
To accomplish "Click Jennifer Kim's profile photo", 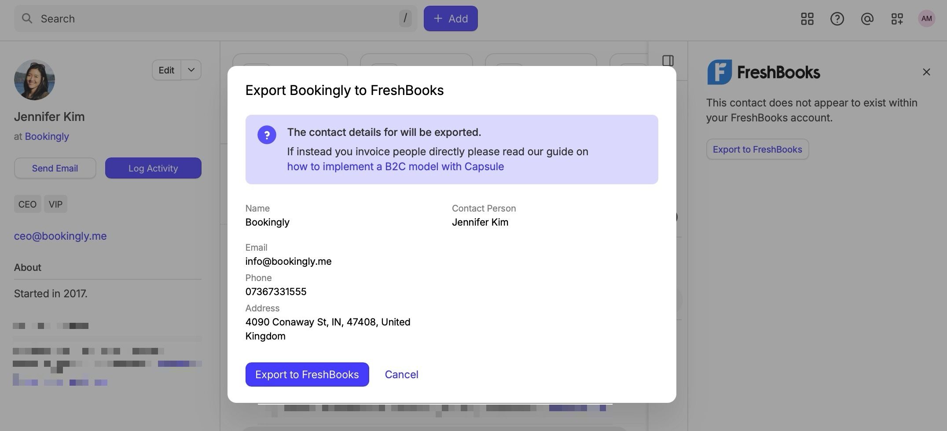I will click(34, 80).
